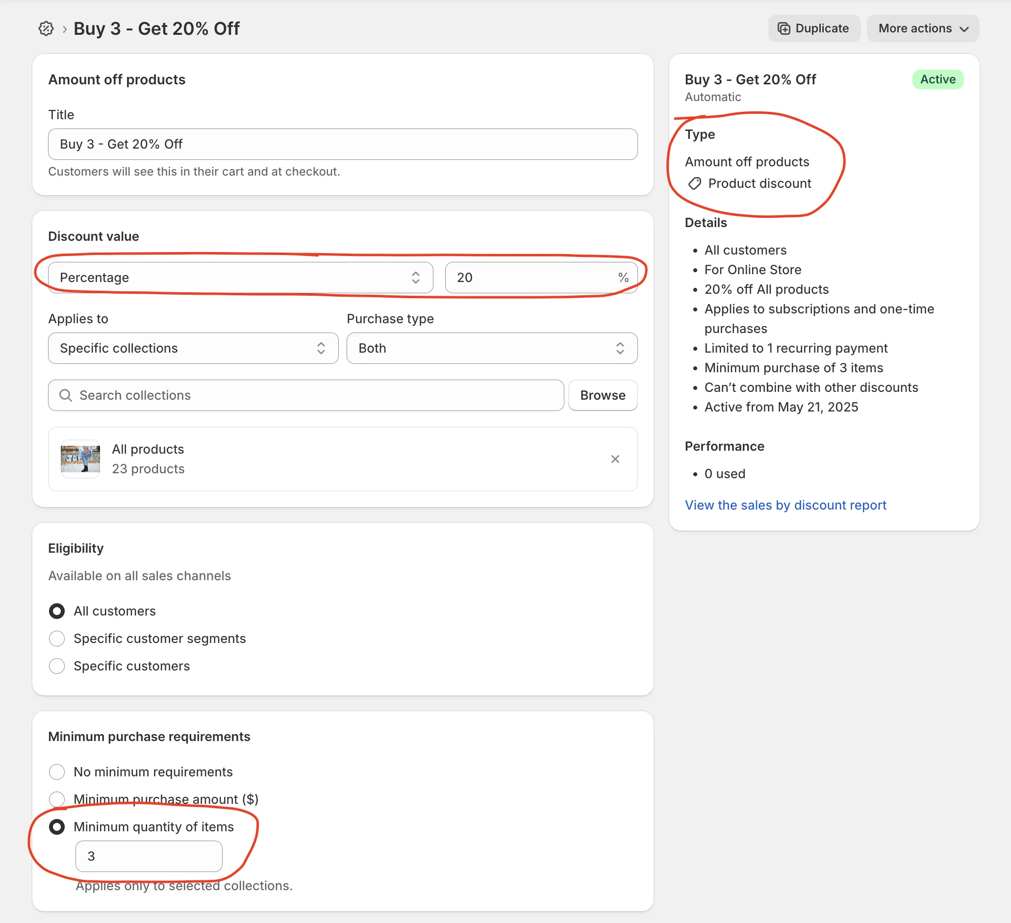Open the Percentage discount type dropdown
Viewport: 1011px width, 923px height.
(x=240, y=278)
